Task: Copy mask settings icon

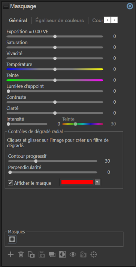Action: [x=31, y=255]
